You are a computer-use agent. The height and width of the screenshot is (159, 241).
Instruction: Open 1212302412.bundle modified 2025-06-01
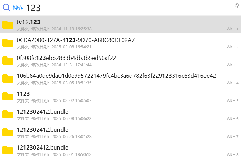click(x=120, y=150)
